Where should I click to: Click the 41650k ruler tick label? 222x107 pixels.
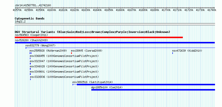point(109,10)
